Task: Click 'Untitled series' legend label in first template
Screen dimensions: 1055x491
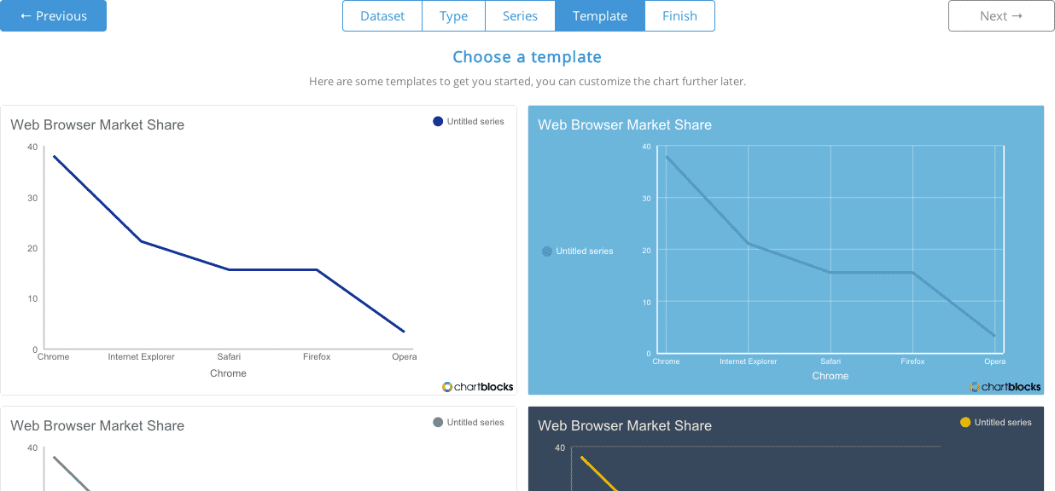Action: click(475, 121)
